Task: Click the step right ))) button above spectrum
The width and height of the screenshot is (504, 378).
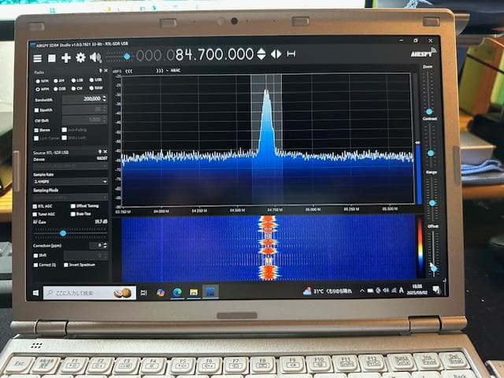Action: click(x=159, y=70)
